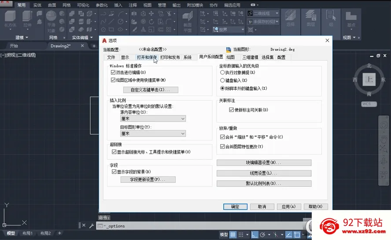Image resolution: width=391 pixels, height=240 pixels.
Task: Open the 注释 ribbon tab
Action: pyautogui.click(x=133, y=5)
